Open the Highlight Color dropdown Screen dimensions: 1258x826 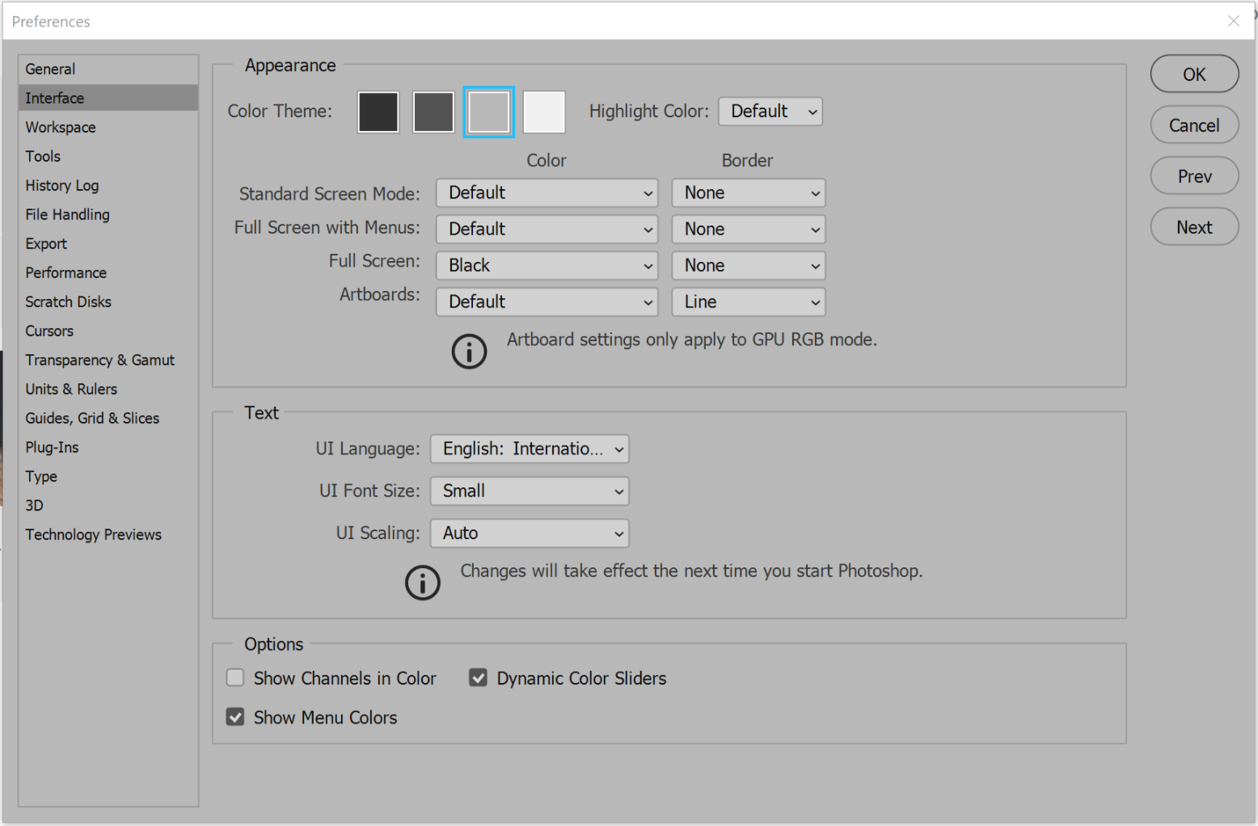pyautogui.click(x=770, y=112)
